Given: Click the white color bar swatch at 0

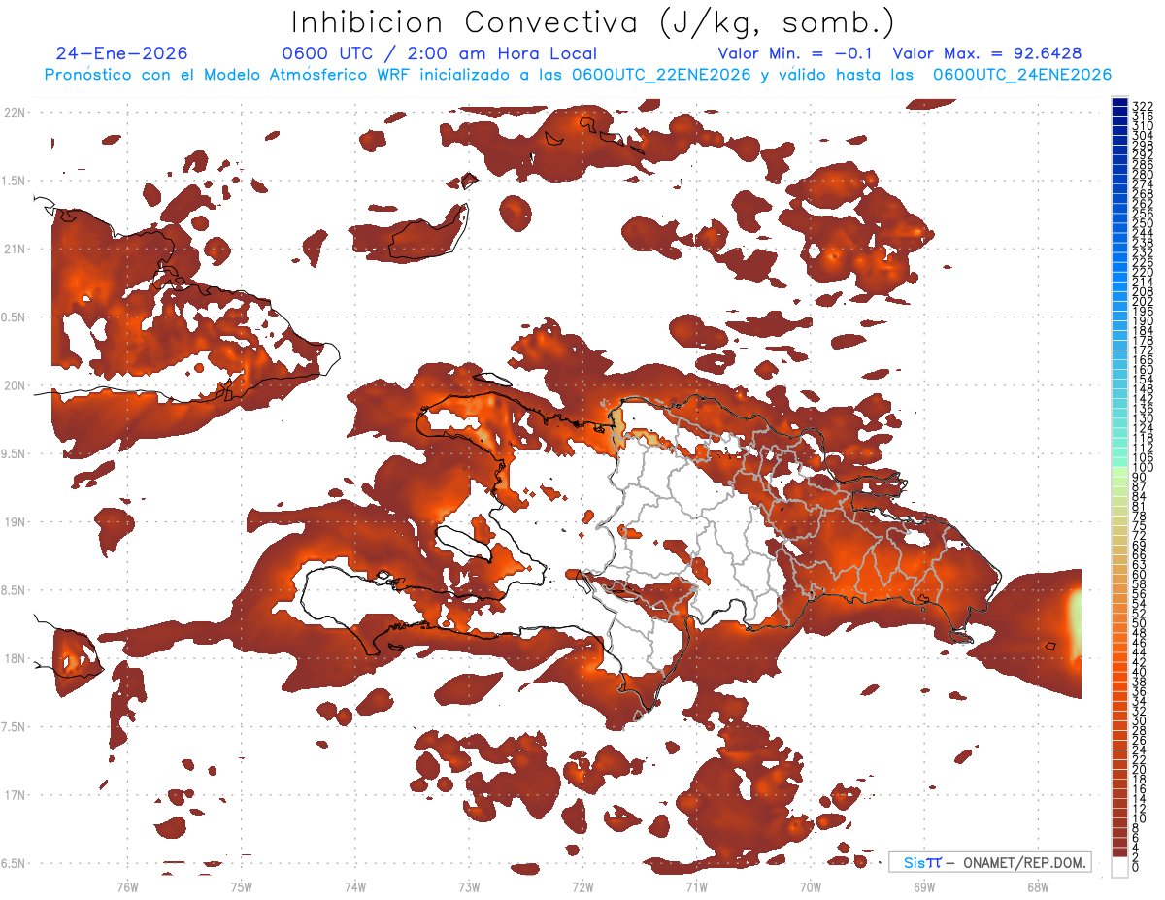Looking at the screenshot, I should pos(1119,867).
